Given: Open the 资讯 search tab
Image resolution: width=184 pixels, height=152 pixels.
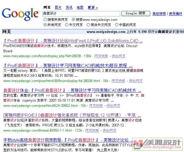Looking at the screenshot, I should 69,8.
